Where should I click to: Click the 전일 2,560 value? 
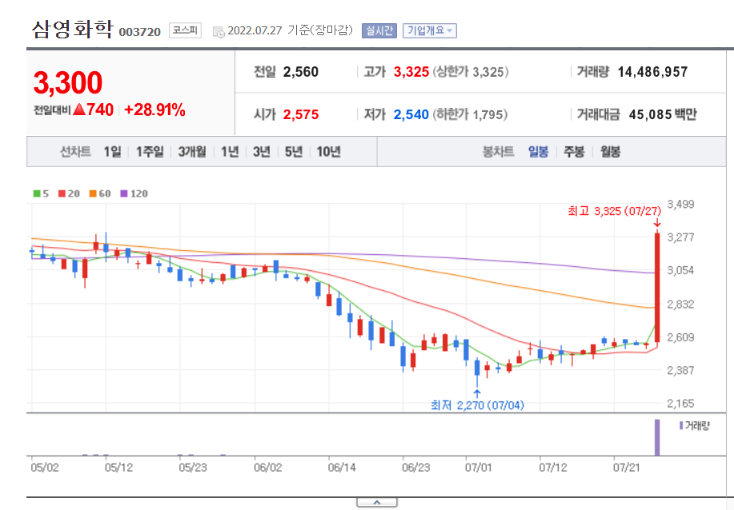[x=300, y=72]
